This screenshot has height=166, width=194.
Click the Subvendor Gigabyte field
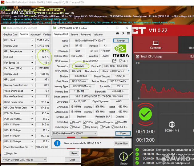(79, 66)
